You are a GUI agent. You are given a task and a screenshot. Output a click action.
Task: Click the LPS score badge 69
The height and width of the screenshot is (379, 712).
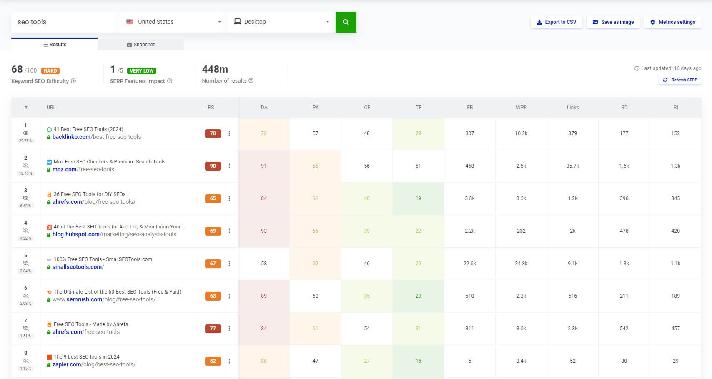pos(213,231)
